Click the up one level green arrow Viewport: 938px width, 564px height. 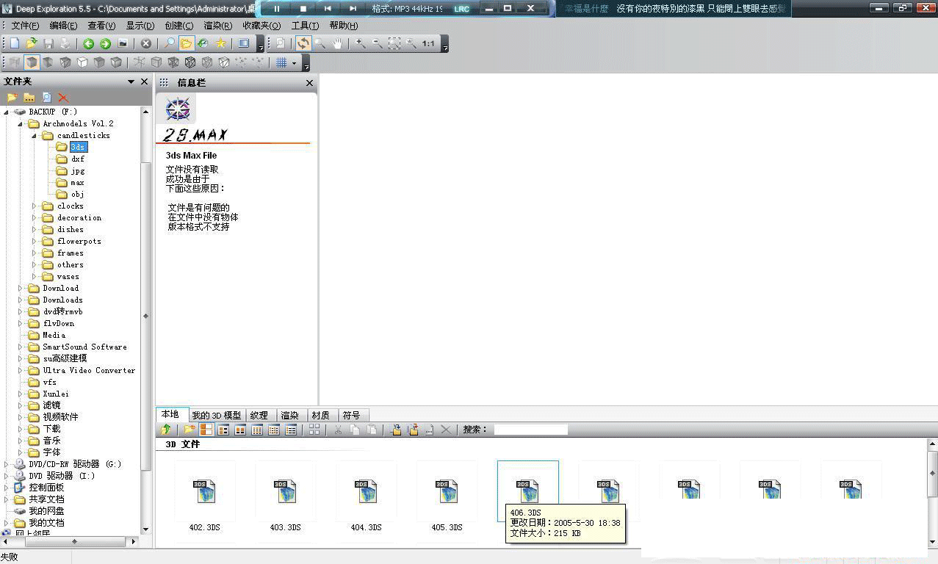tap(166, 430)
